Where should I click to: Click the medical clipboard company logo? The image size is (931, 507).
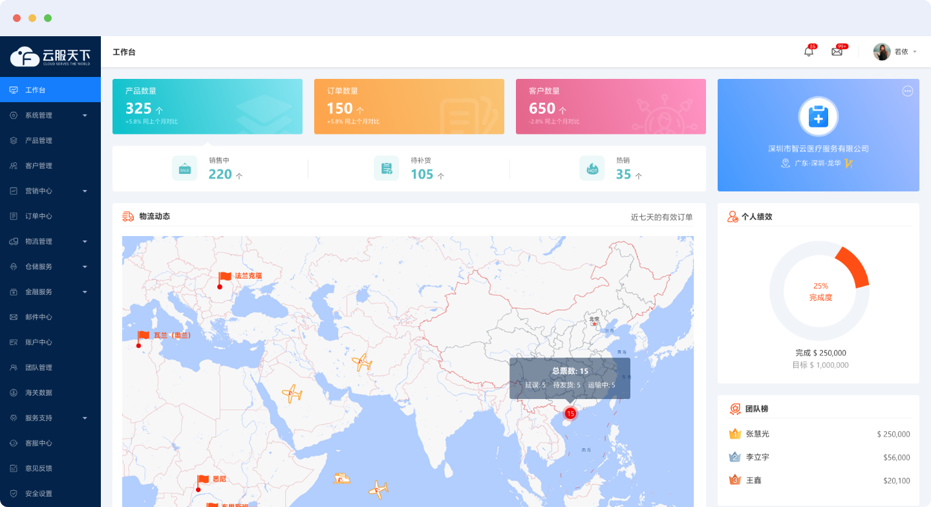click(818, 117)
